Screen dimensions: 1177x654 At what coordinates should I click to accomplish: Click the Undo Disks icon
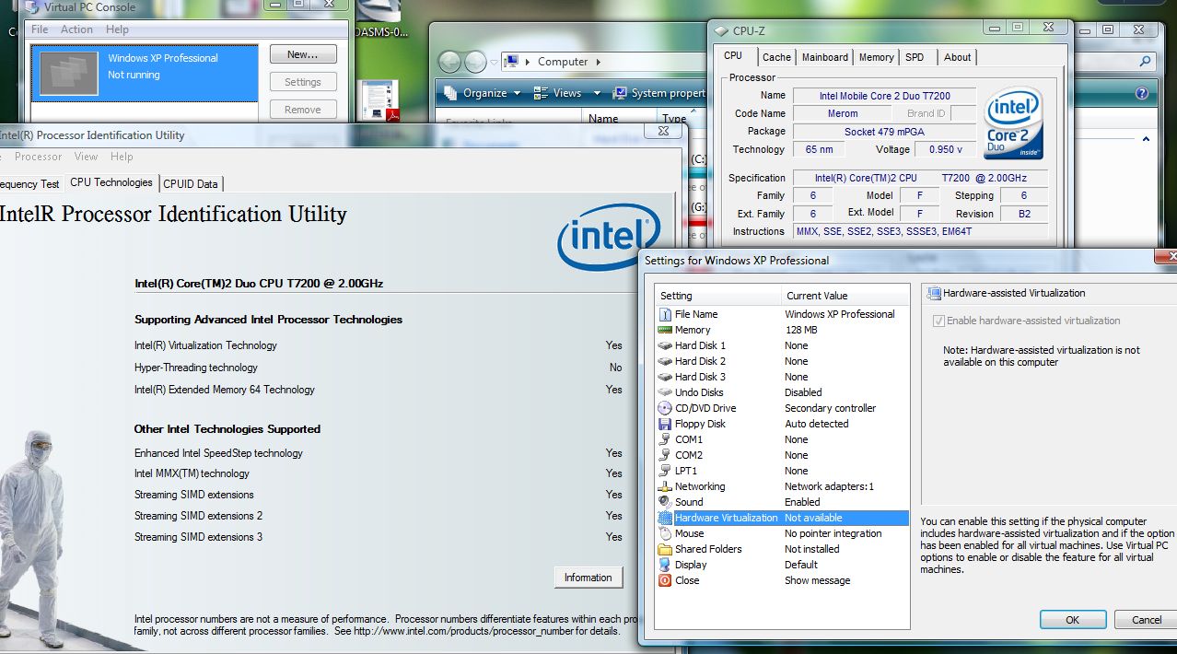point(665,392)
